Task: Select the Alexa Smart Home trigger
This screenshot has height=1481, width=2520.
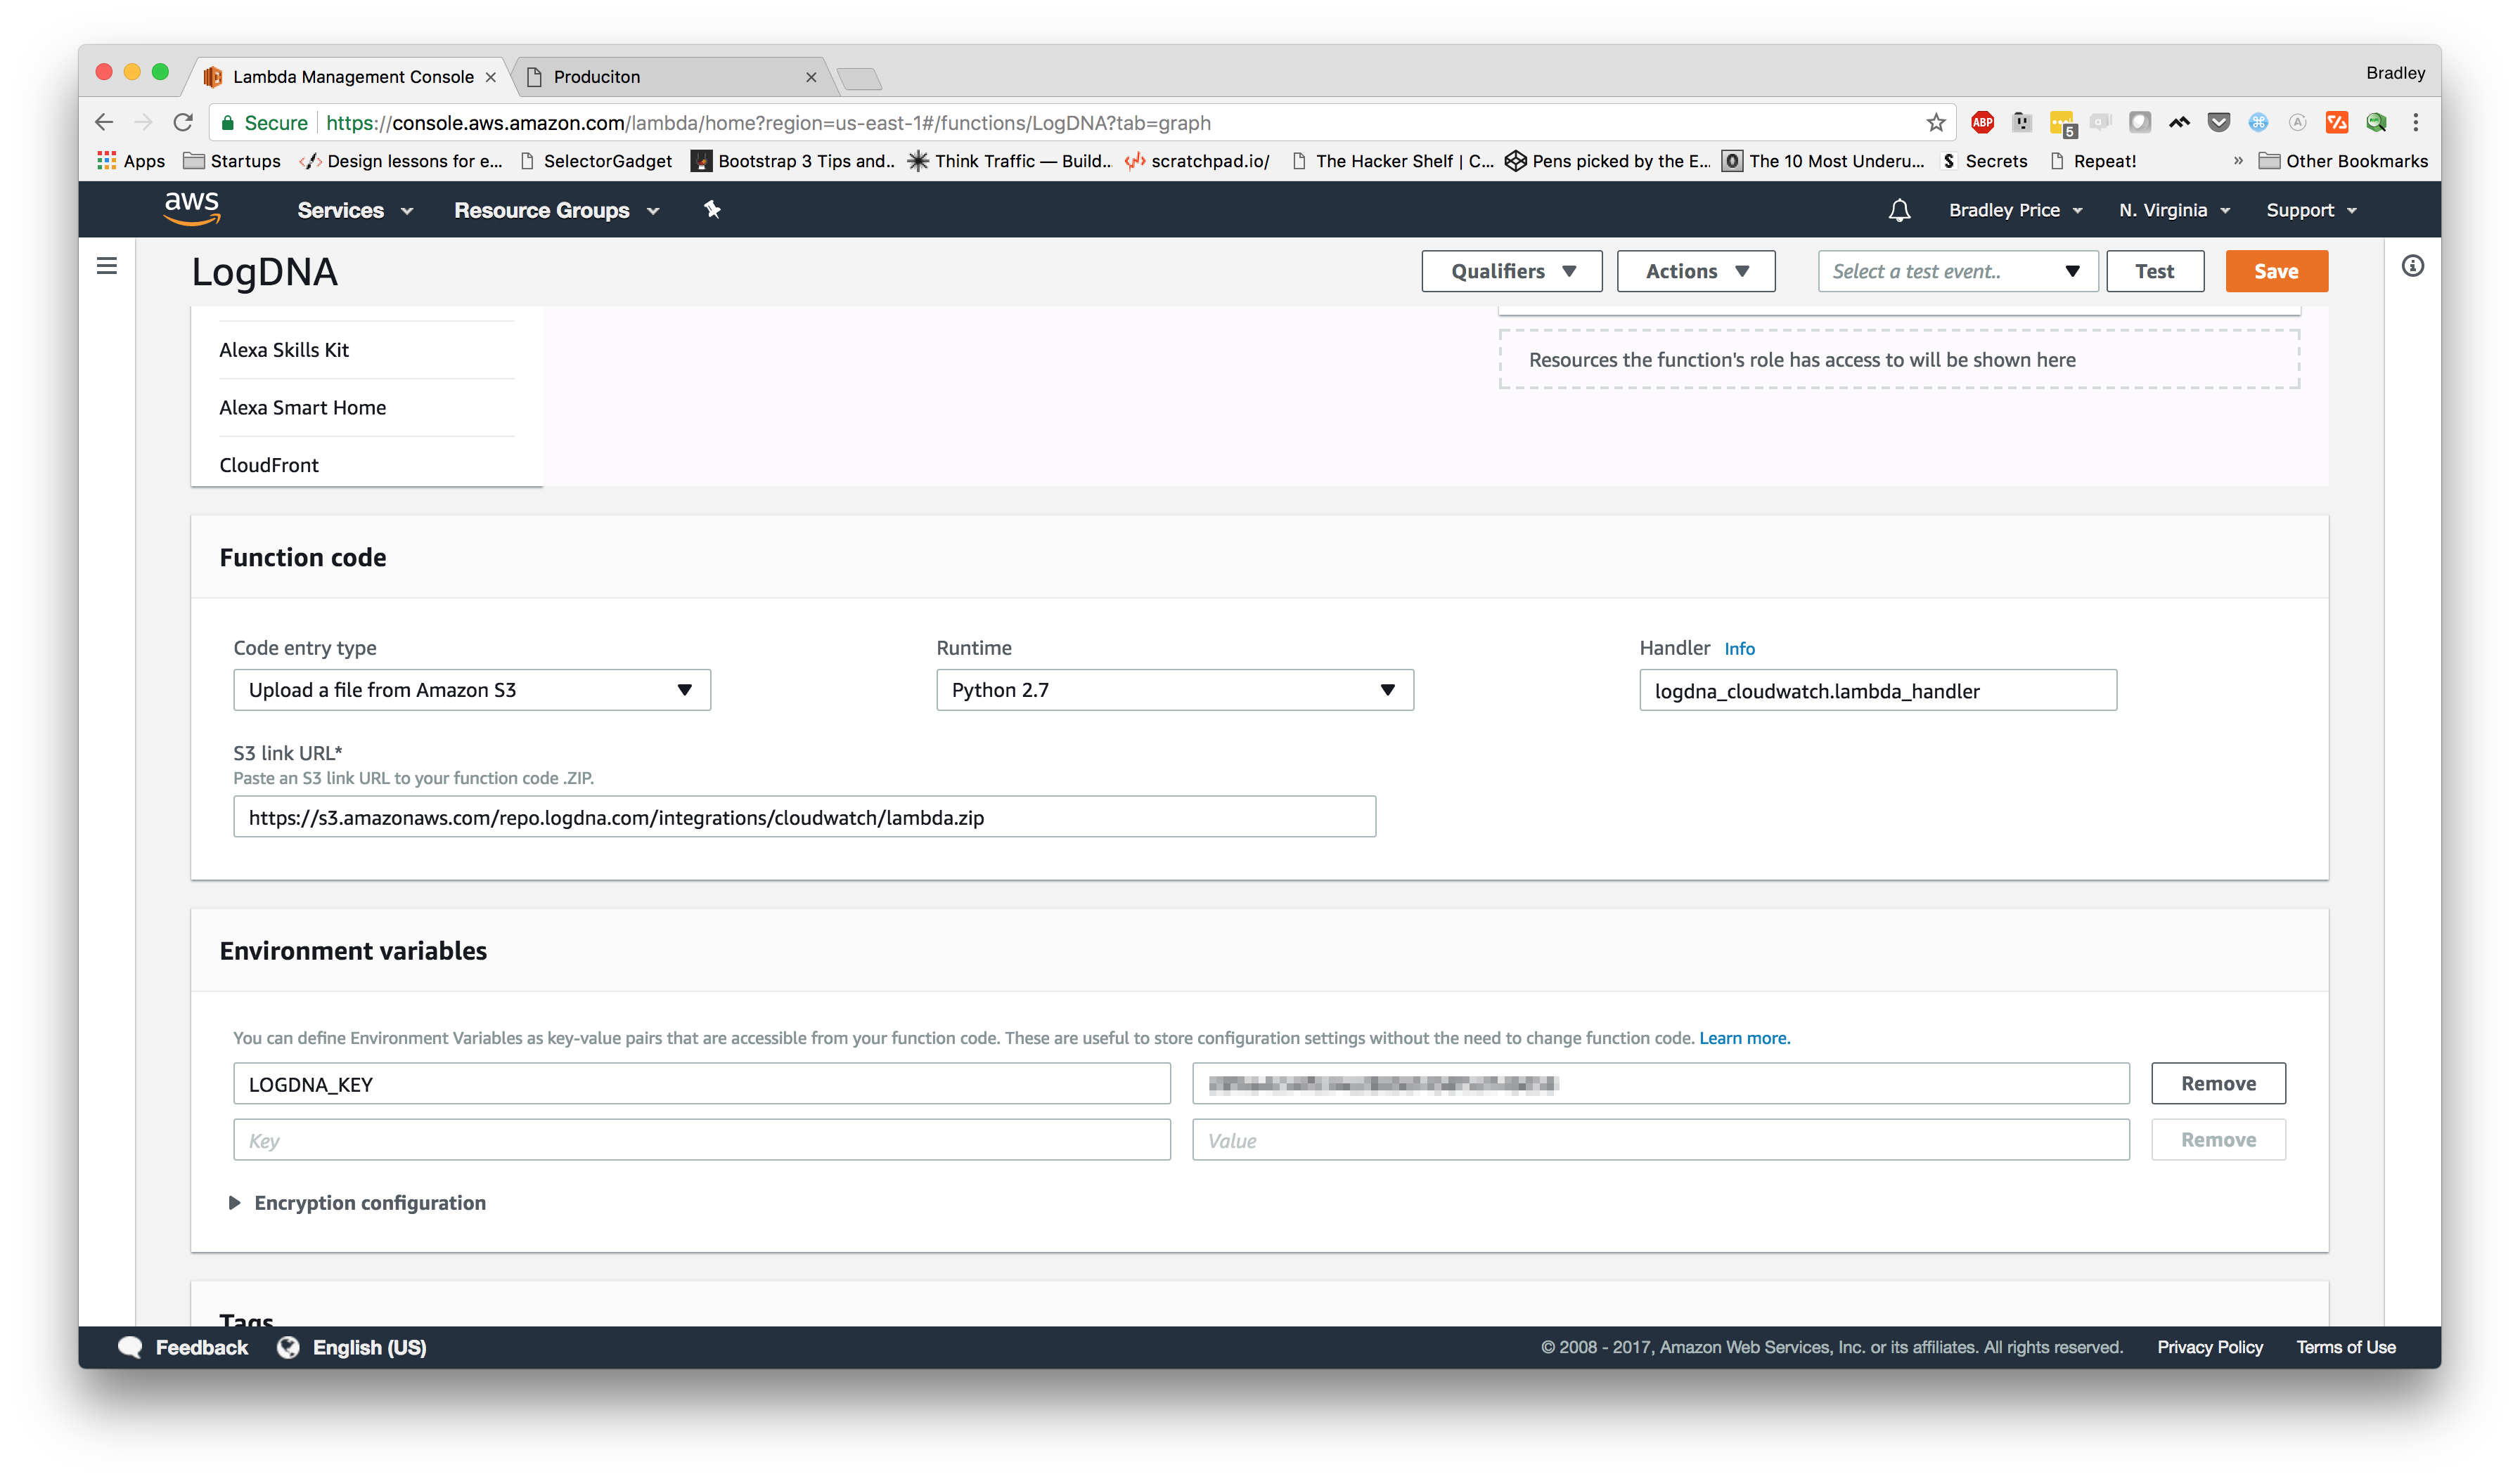Action: (302, 407)
